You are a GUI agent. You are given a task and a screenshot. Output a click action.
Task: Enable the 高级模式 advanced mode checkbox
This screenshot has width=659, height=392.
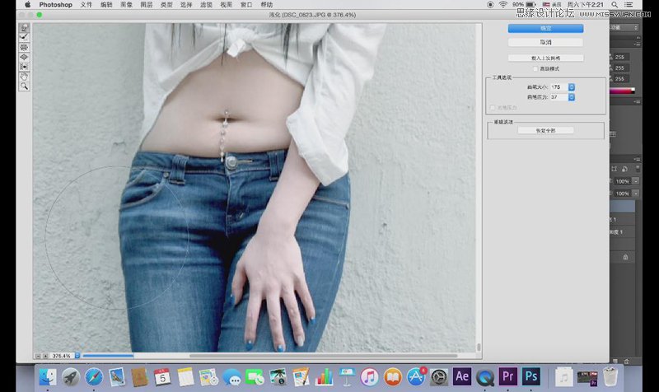tap(535, 68)
